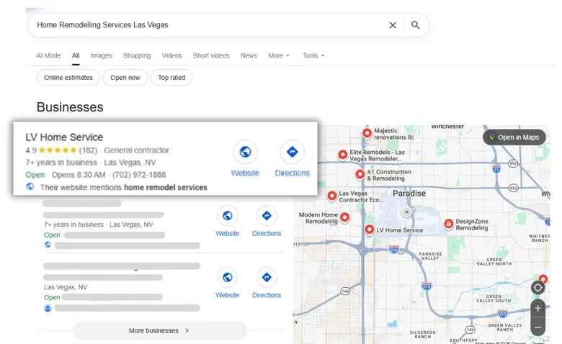Select A1 Construction & Remodeling map pin
The image size is (562, 344).
click(x=360, y=174)
